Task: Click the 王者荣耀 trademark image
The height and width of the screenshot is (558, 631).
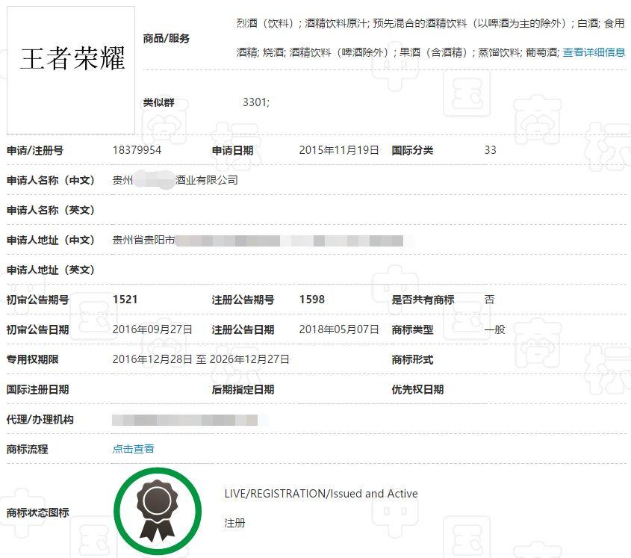Action: [71, 70]
